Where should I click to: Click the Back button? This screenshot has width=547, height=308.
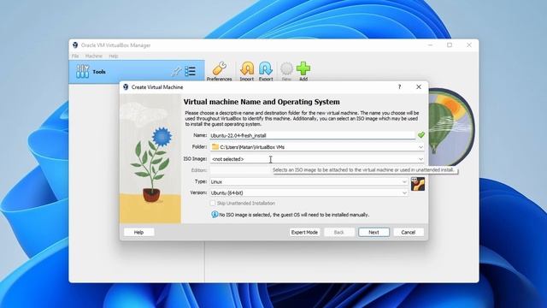338,232
